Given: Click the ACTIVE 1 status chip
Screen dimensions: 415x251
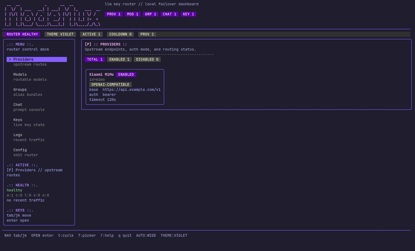Looking at the screenshot, I should point(91,34).
